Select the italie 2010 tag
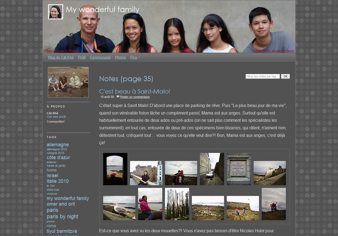Screen dimensions: 338x236 [x=58, y=181]
